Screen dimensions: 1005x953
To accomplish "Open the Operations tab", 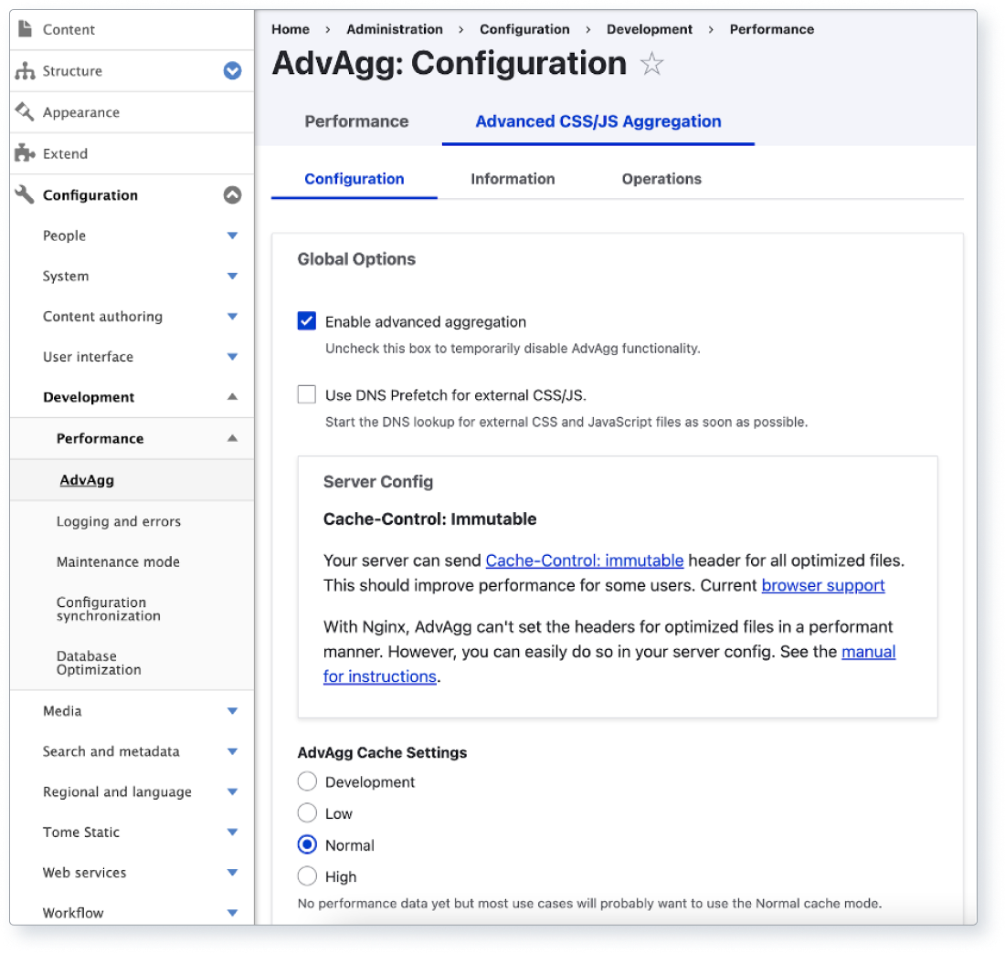I will 661,179.
